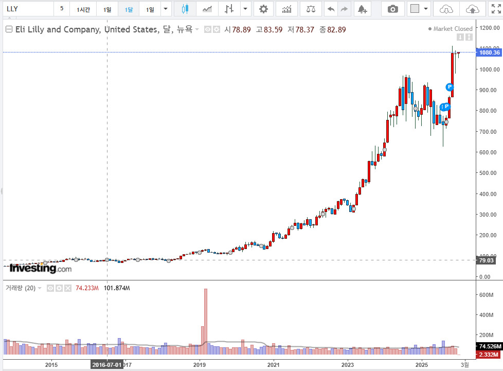Viewport: 503px width, 371px height.
Task: Undo the last chart action
Action: click(331, 9)
